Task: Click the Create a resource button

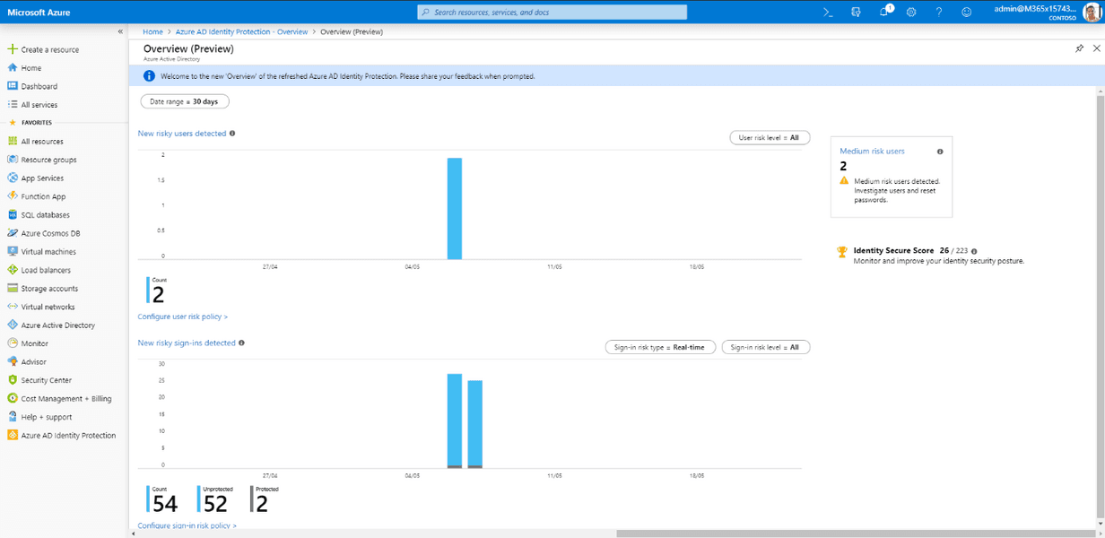Action: [49, 49]
